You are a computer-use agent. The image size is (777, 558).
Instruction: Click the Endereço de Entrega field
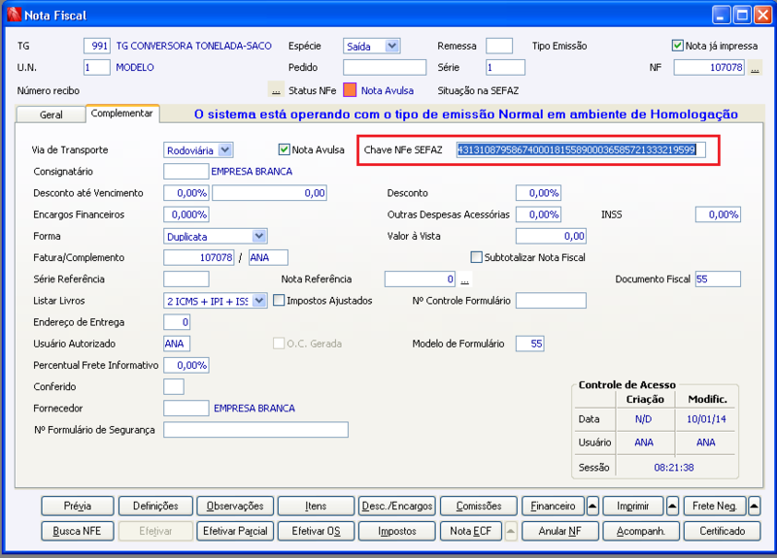pyautogui.click(x=177, y=322)
